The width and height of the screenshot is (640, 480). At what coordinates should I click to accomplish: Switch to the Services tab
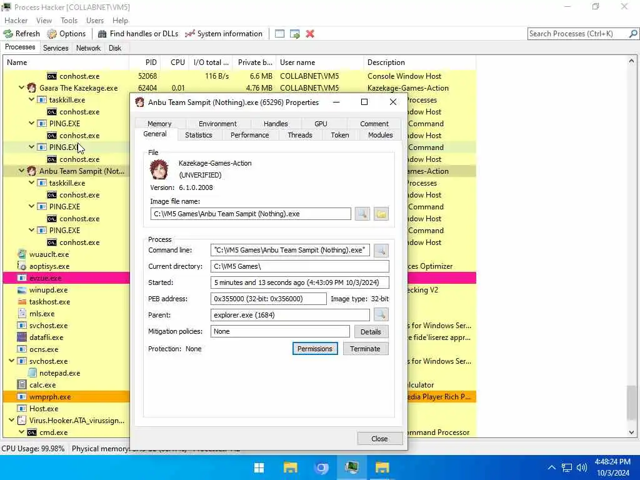coord(56,48)
